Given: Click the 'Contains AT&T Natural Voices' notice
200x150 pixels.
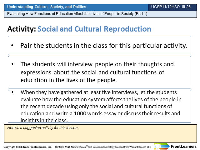Looking at the screenshot, I should point(103,147).
